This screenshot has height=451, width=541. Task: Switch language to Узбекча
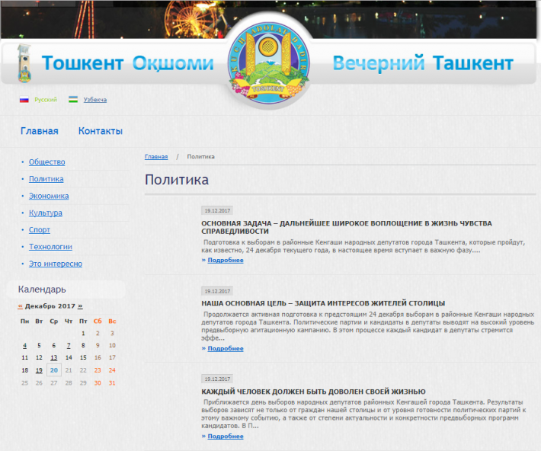[x=94, y=100]
